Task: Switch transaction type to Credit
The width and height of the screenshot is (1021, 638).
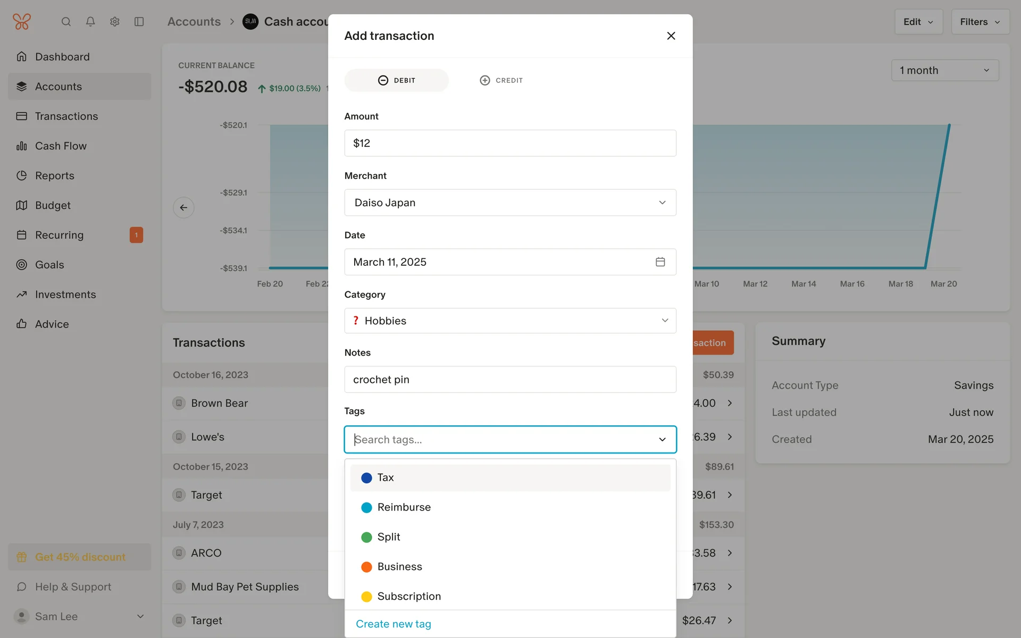Action: 501,80
